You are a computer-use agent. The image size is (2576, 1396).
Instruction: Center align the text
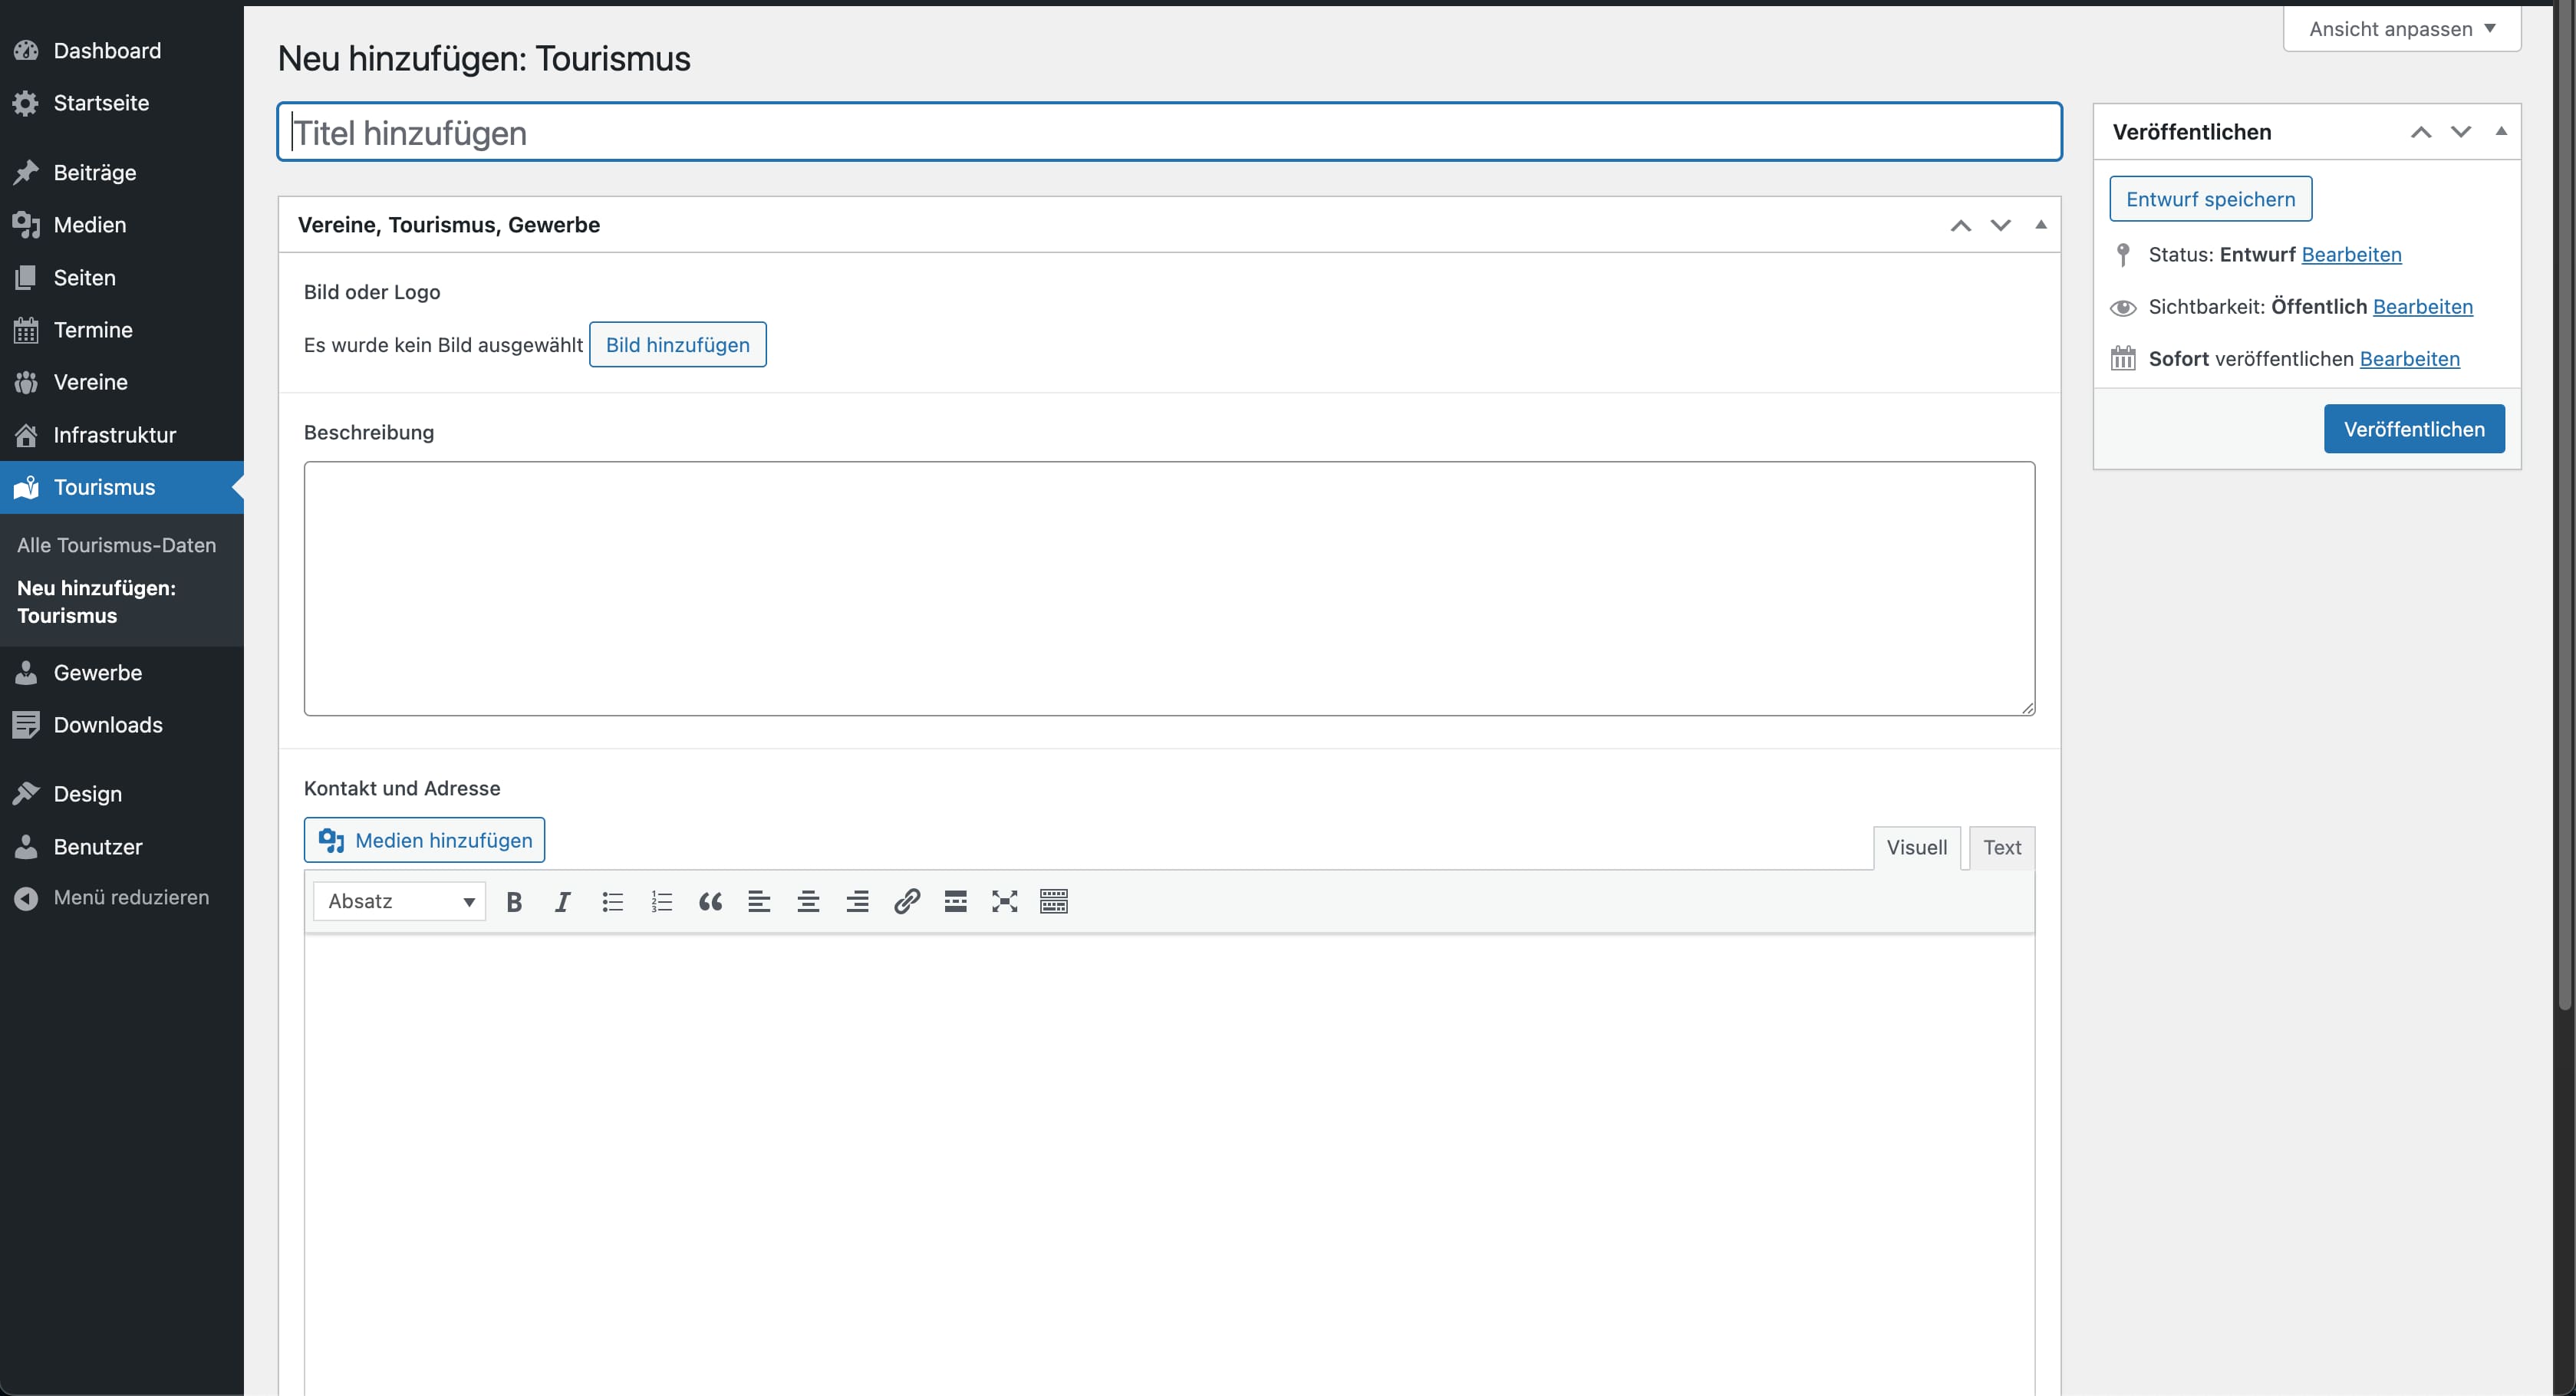tap(808, 901)
